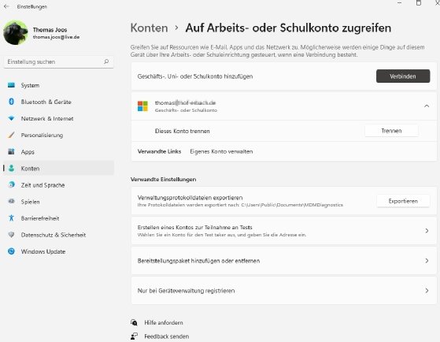Click the back arrow in the title bar
Viewport: 440px width, 342px height.
click(x=6, y=6)
